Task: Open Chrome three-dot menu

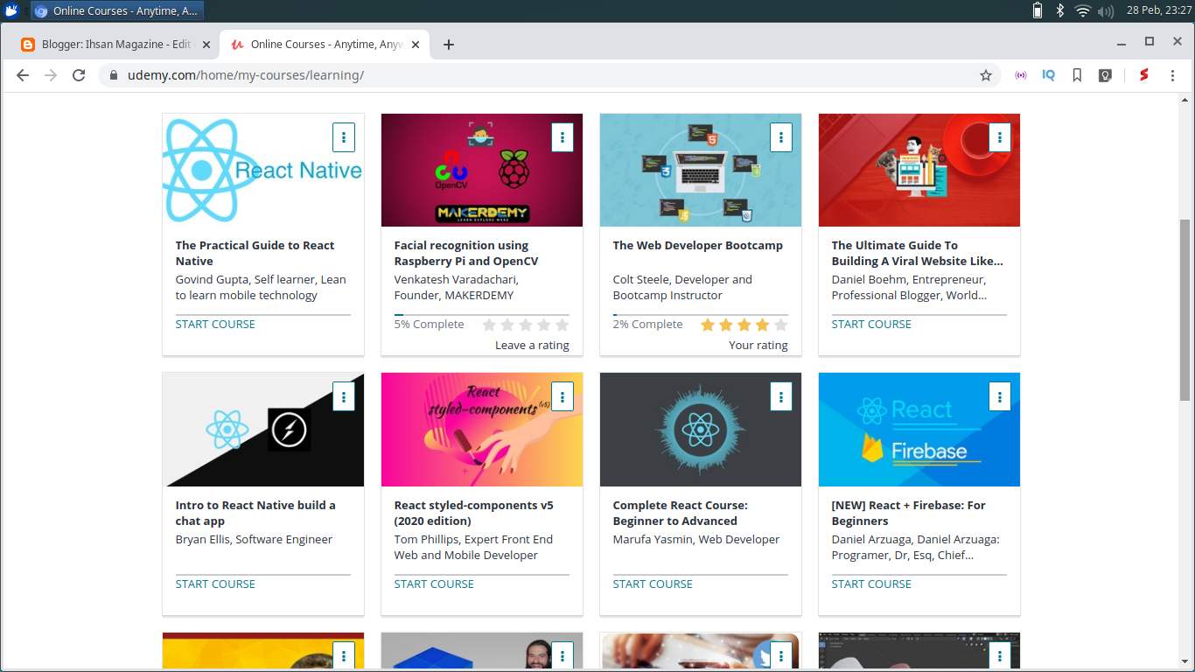Action: 1172,75
